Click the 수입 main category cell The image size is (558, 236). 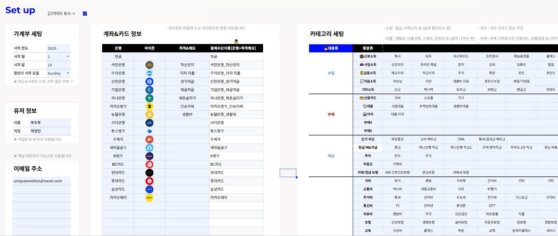coord(331,73)
